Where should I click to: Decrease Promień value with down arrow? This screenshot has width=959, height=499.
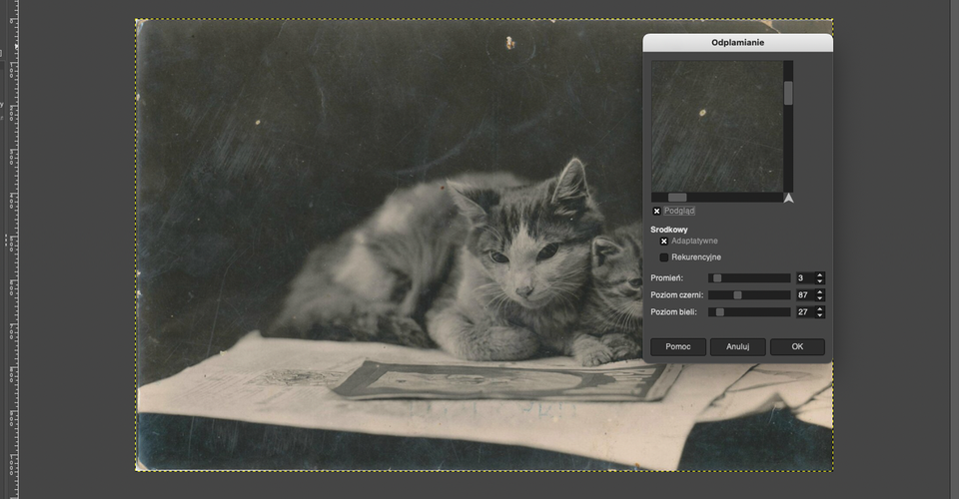tap(820, 281)
